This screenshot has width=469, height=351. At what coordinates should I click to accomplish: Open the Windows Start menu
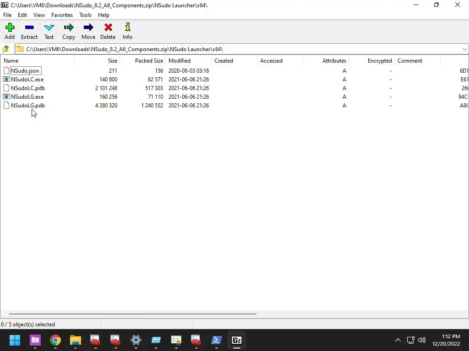coord(15,340)
